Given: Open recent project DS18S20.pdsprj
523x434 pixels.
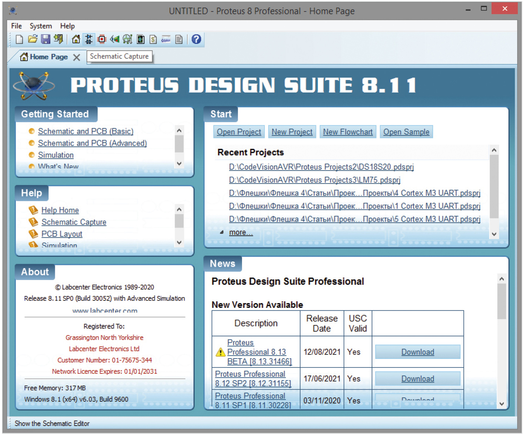Looking at the screenshot, I should pyautogui.click(x=321, y=167).
